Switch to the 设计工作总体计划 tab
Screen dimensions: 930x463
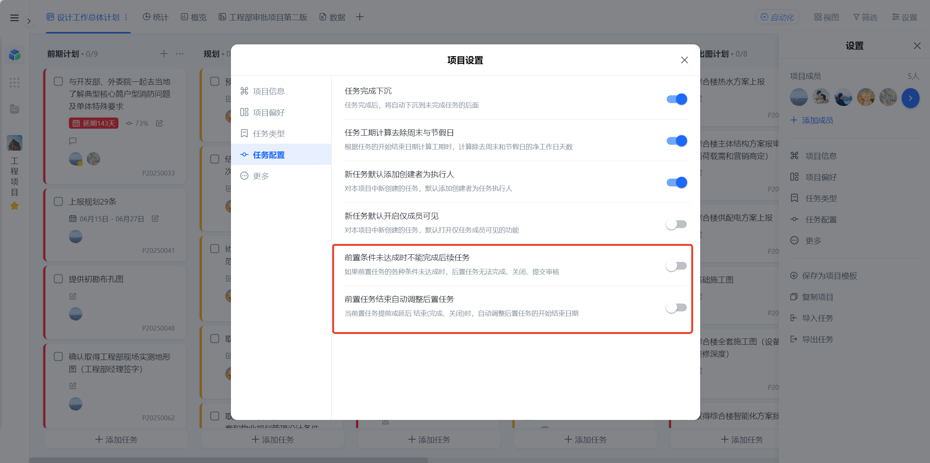[x=83, y=17]
